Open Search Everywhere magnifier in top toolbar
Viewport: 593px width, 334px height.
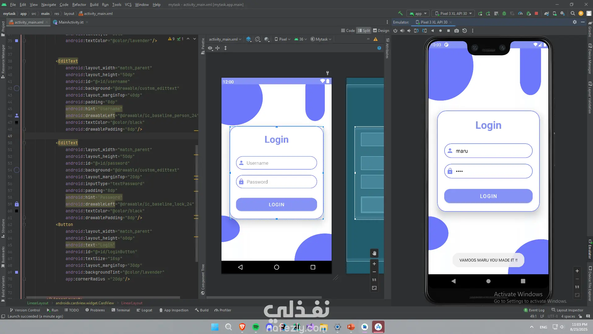pos(573,13)
